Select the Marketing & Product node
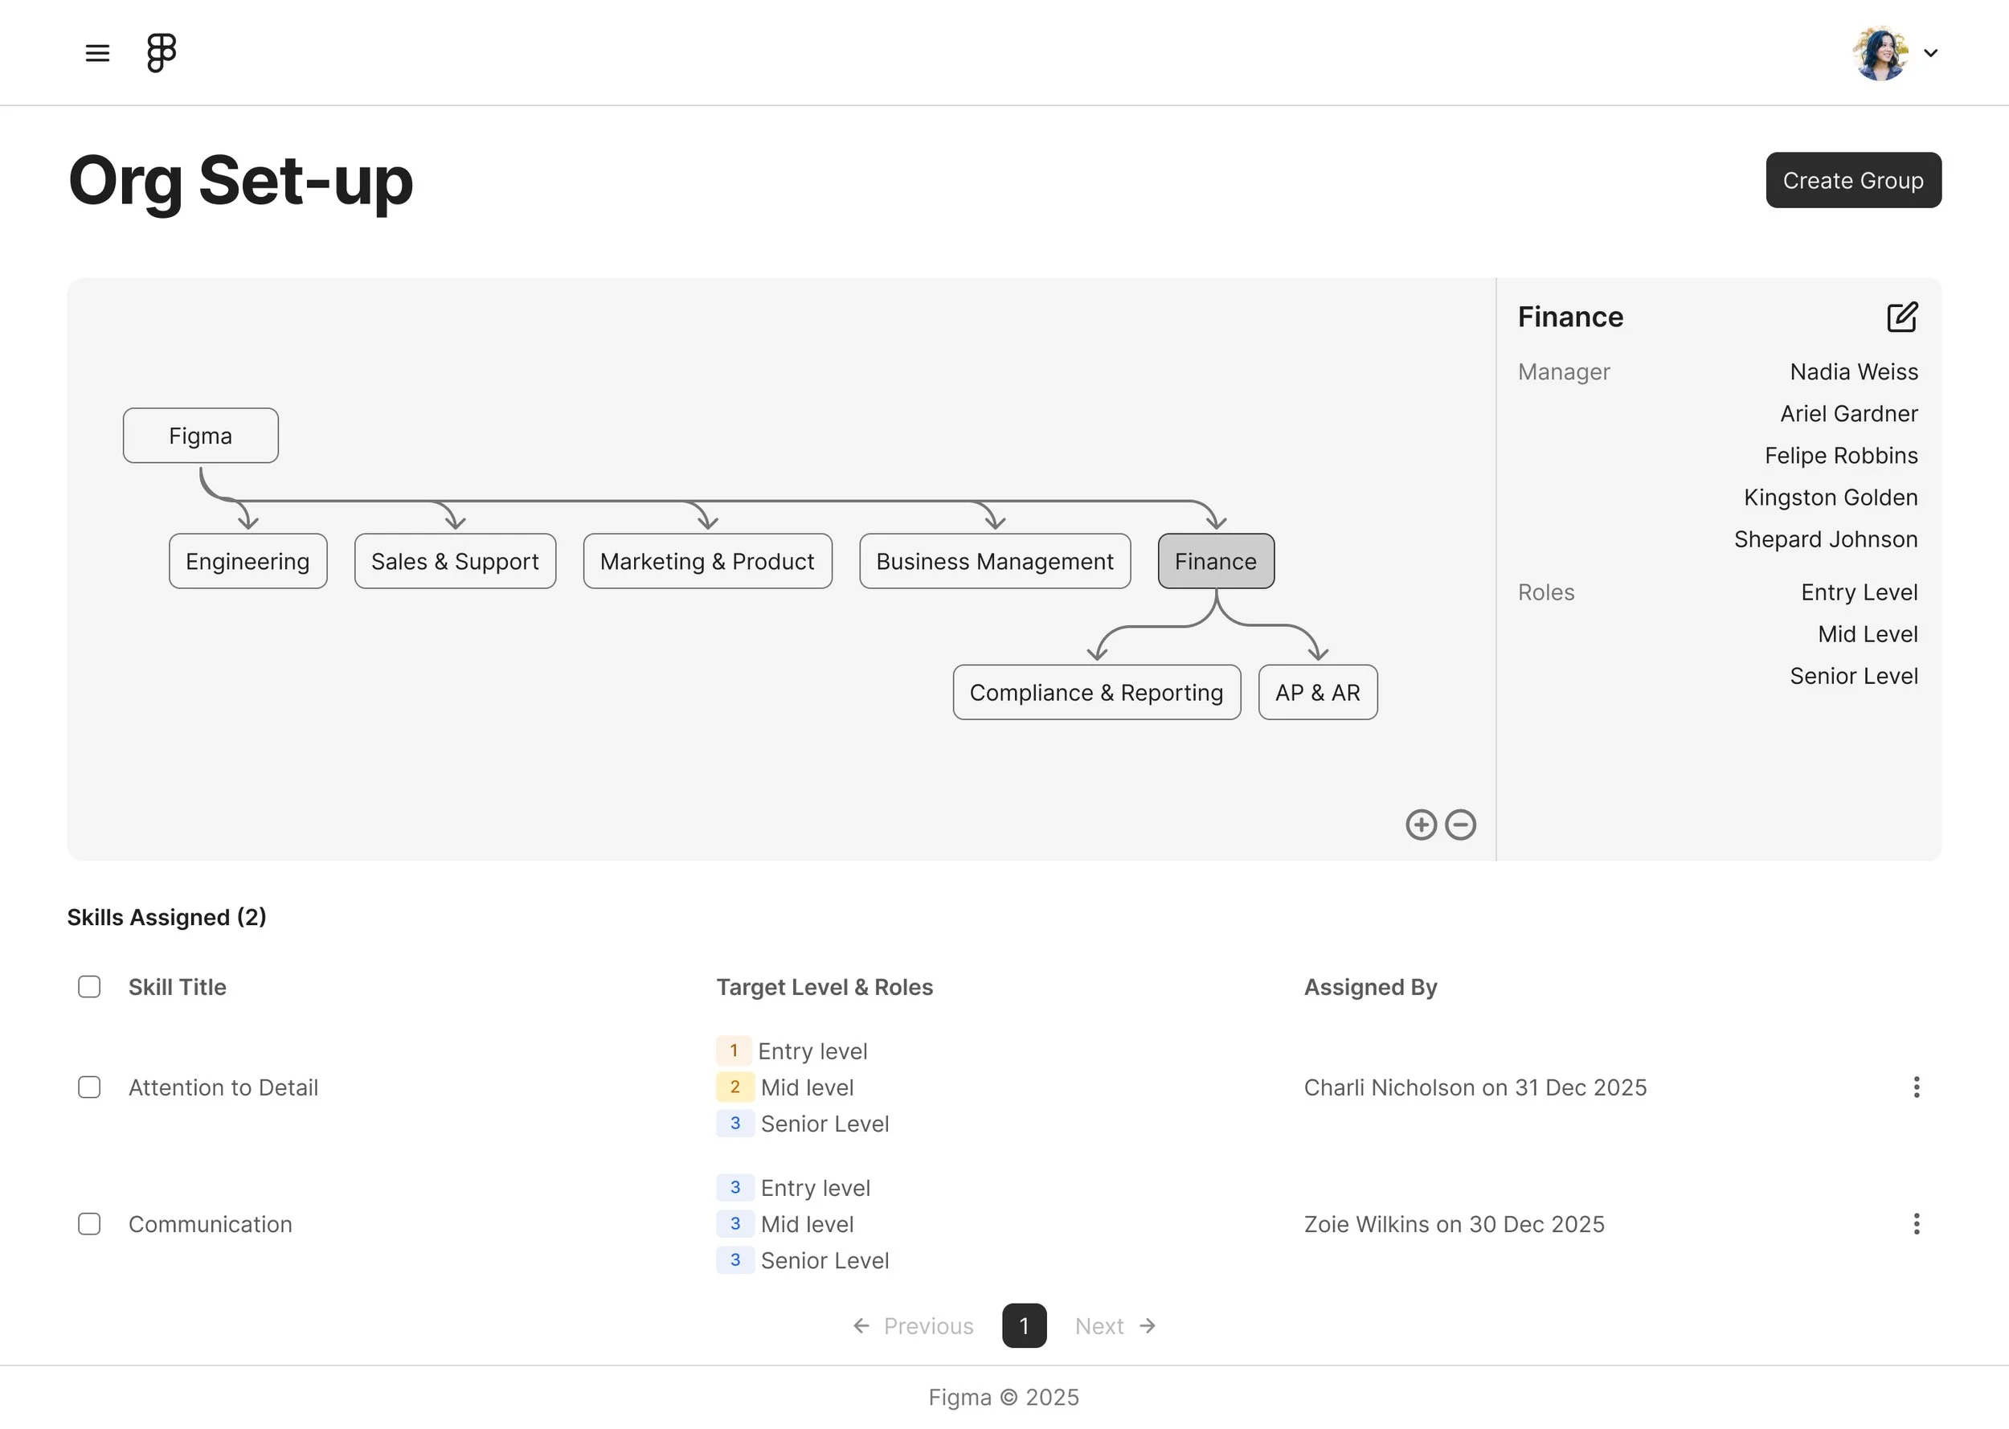 point(707,560)
